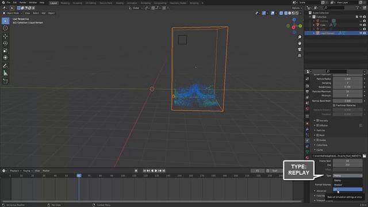Enable the Viscosity checkbox
Screen dimensions: 368x207
(317, 121)
